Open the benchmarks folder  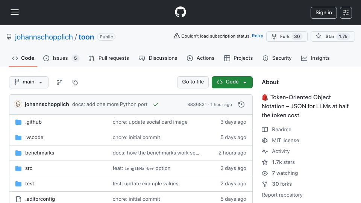pyautogui.click(x=39, y=153)
